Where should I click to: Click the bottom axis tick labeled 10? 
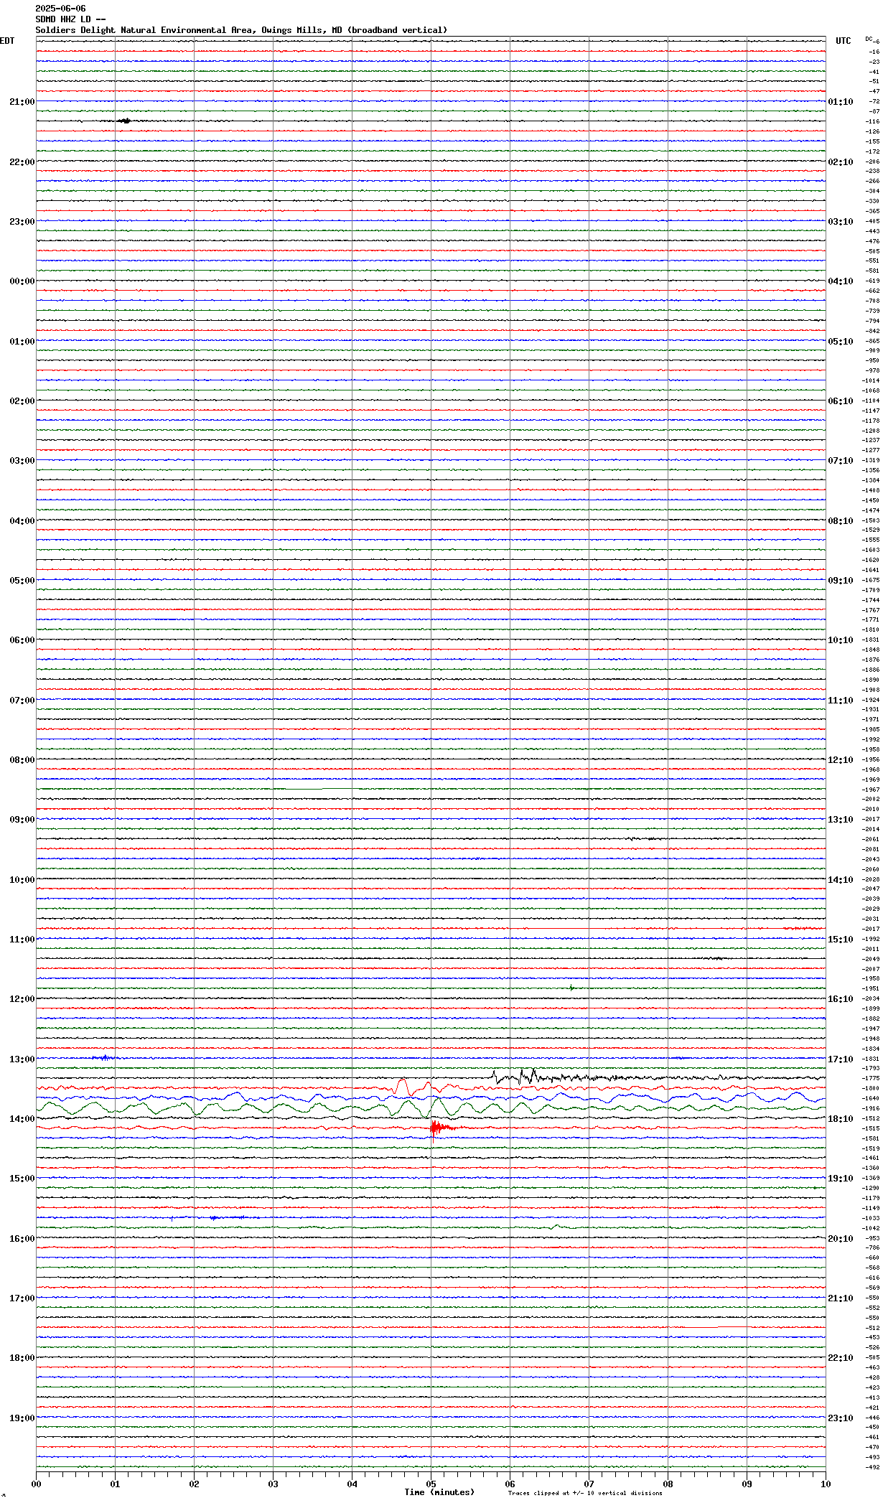pos(826,1484)
